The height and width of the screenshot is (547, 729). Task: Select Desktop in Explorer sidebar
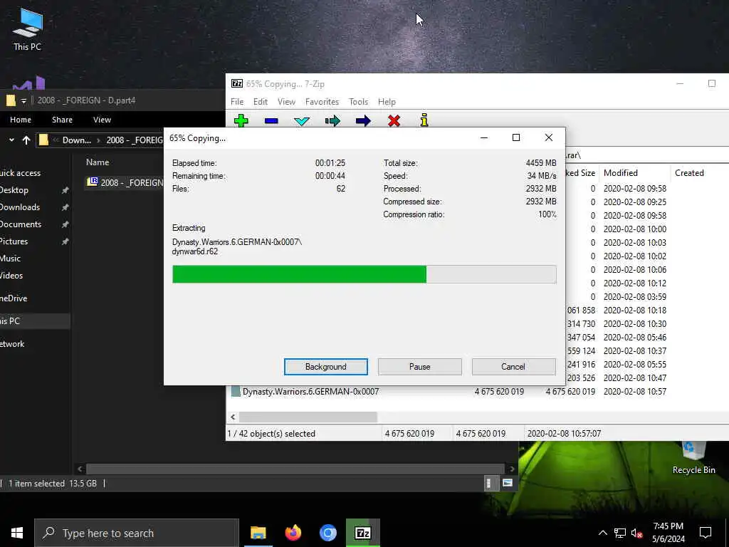pyautogui.click(x=14, y=189)
